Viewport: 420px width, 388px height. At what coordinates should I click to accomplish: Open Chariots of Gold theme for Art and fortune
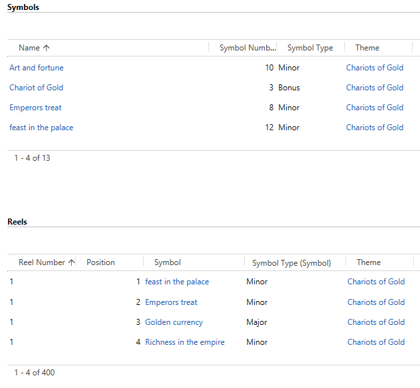[375, 68]
